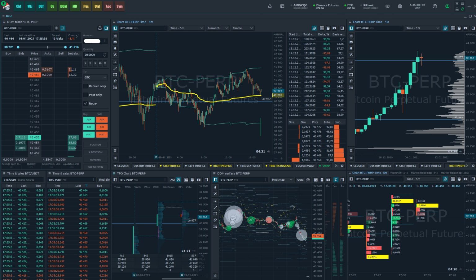Open alerts bell icon in 5m chart sidebar
The height and width of the screenshot is (280, 476).
[115, 48]
